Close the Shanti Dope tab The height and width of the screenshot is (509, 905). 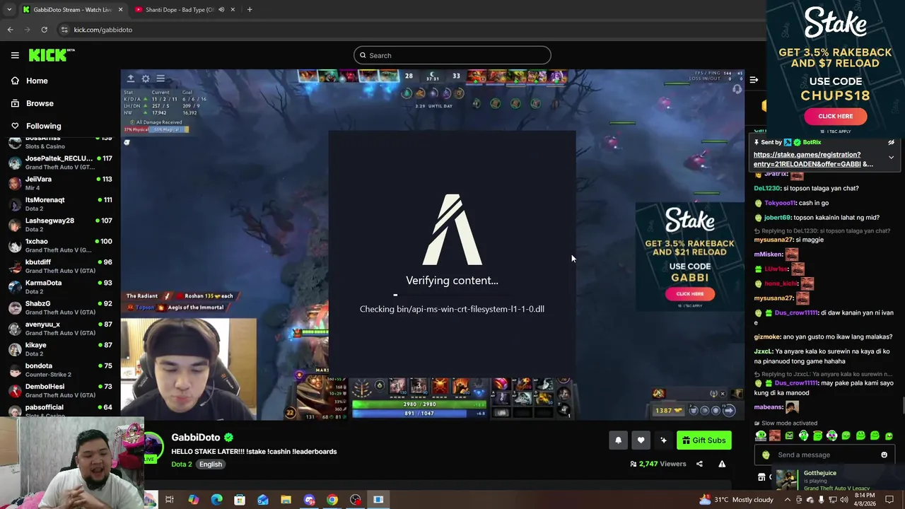(233, 10)
